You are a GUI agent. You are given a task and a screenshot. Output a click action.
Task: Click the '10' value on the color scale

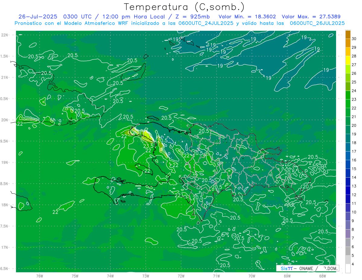[354, 212]
